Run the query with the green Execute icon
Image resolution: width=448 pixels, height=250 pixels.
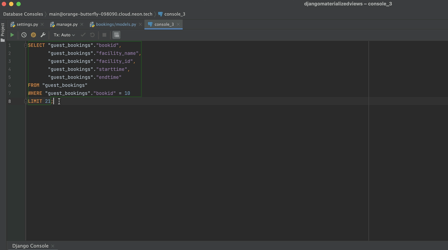coord(12,35)
